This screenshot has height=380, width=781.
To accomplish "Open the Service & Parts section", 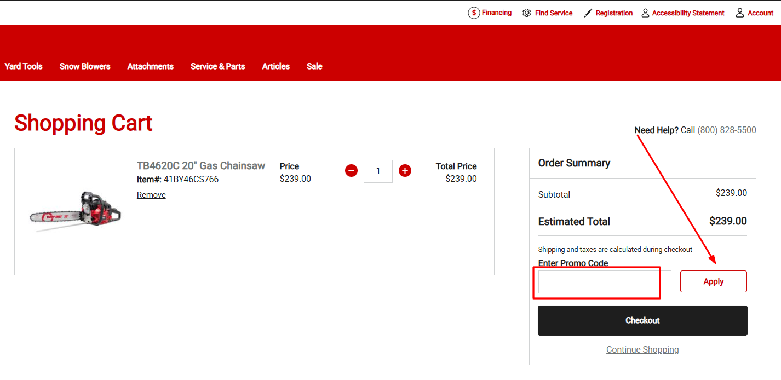I will [x=217, y=66].
